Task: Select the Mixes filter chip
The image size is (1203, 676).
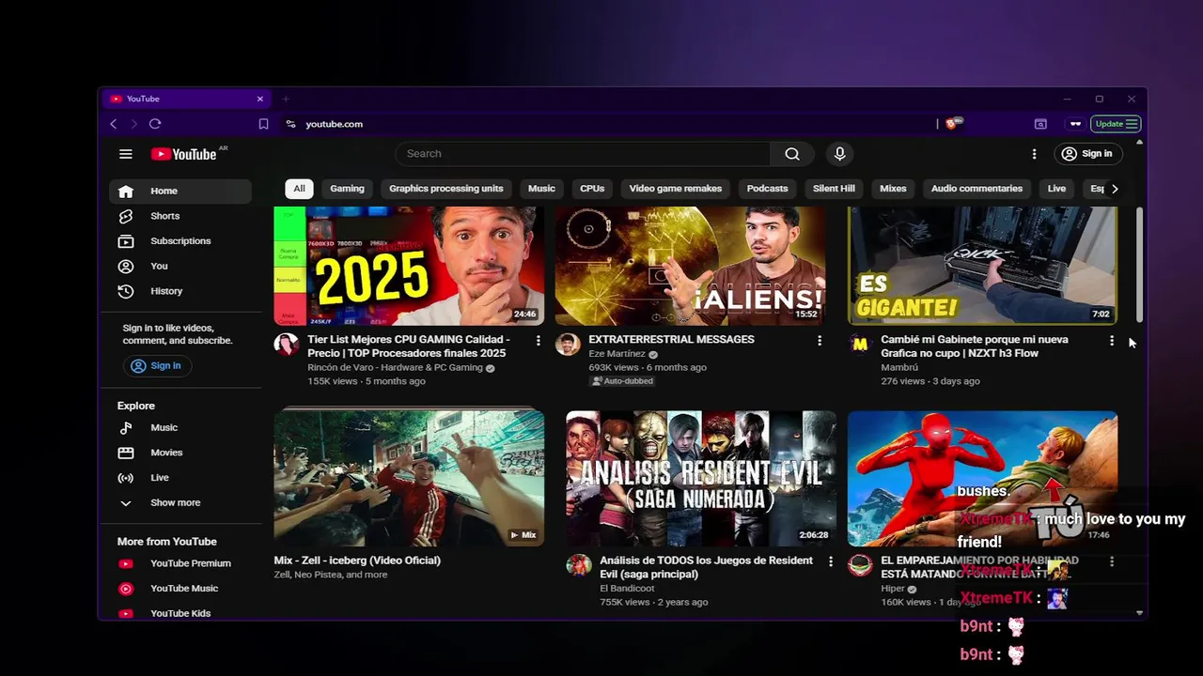Action: (x=893, y=189)
